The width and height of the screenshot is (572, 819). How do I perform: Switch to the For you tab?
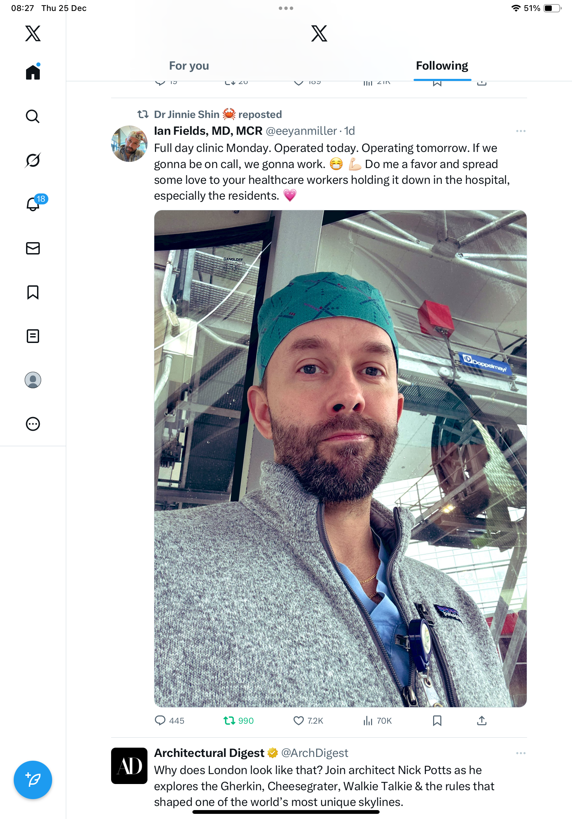pyautogui.click(x=189, y=66)
